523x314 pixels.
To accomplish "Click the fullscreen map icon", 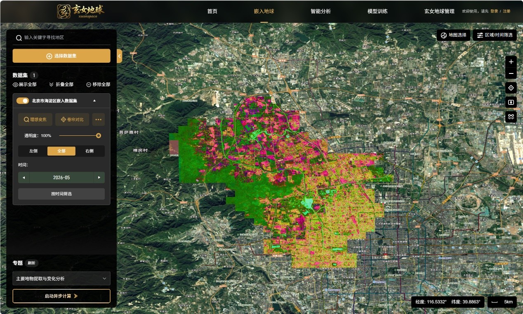I will pos(511,102).
